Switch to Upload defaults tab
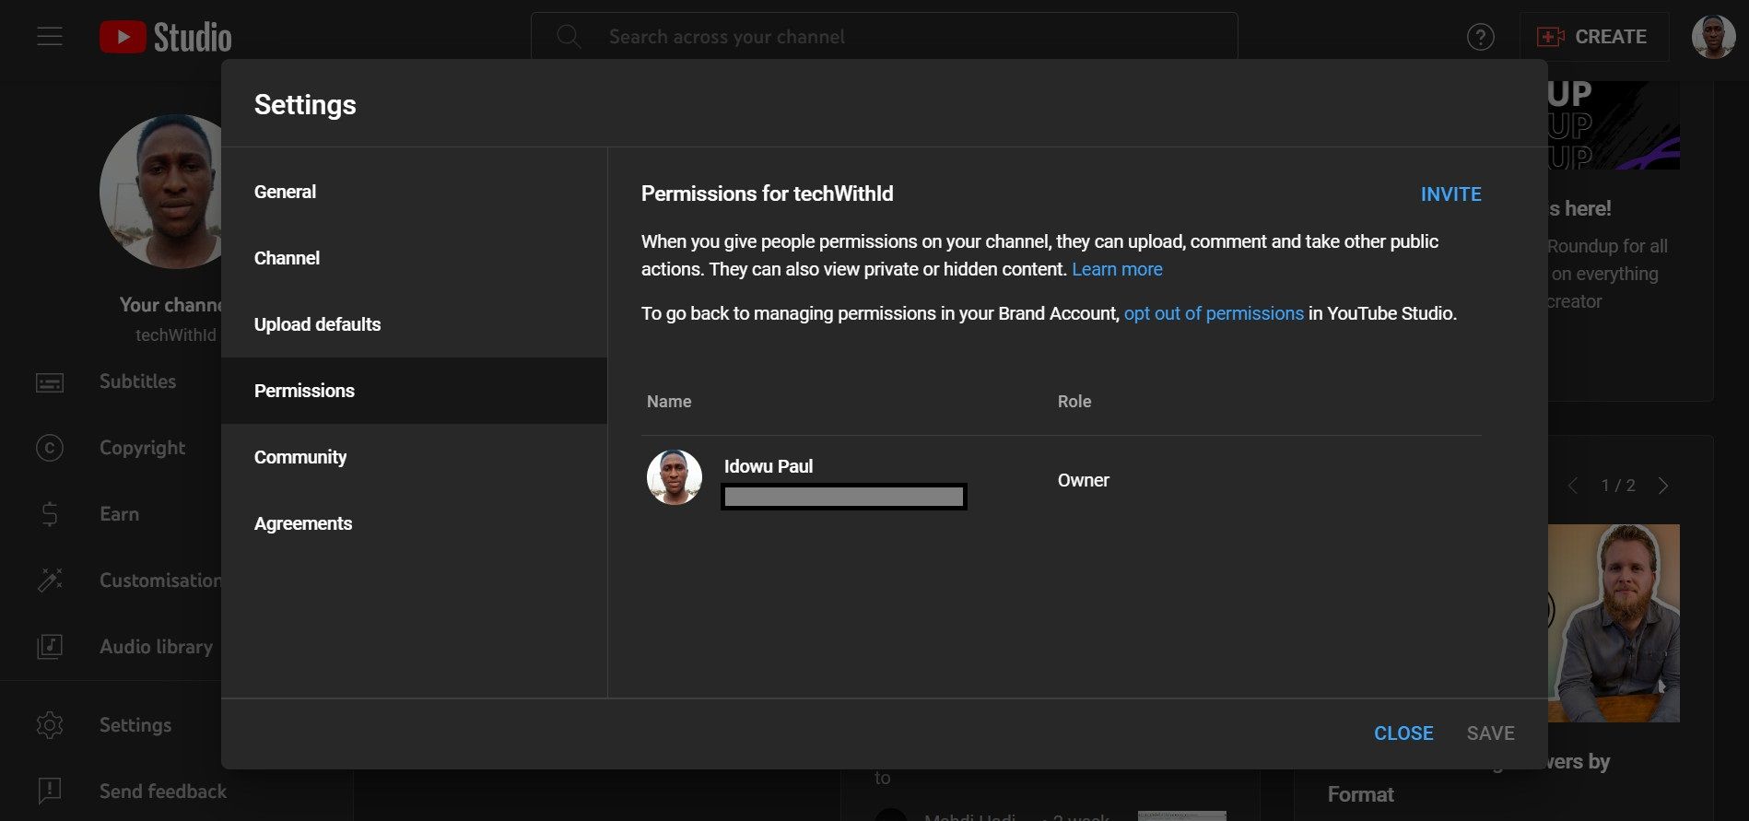Image resolution: width=1749 pixels, height=821 pixels. tap(317, 324)
